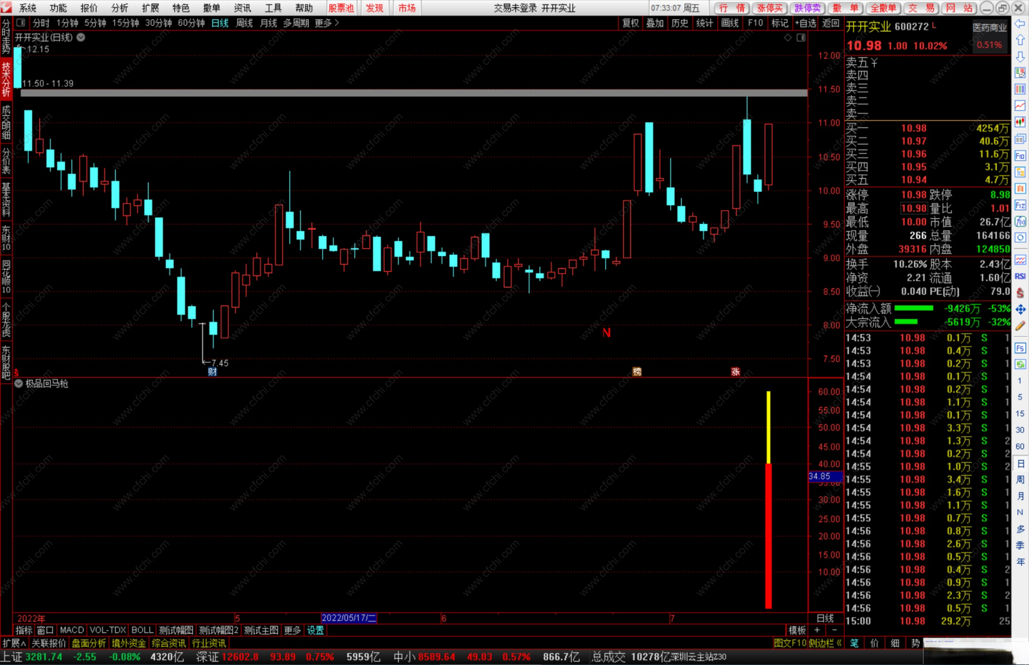Click the f(x) formula icon
This screenshot has width=1029, height=665.
[1020, 222]
